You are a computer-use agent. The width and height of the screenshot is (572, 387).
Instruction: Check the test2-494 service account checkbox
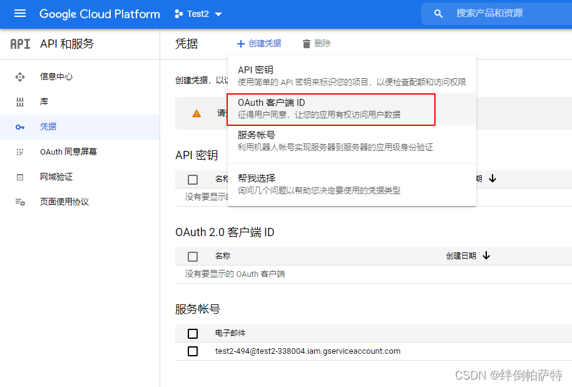tap(193, 351)
